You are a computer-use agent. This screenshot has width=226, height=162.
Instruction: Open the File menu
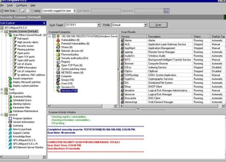pos(2,5)
